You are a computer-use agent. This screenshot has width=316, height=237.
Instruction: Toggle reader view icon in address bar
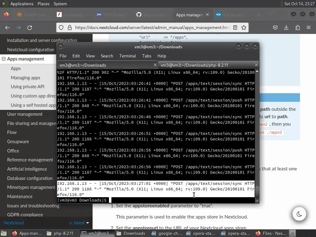[235, 27]
